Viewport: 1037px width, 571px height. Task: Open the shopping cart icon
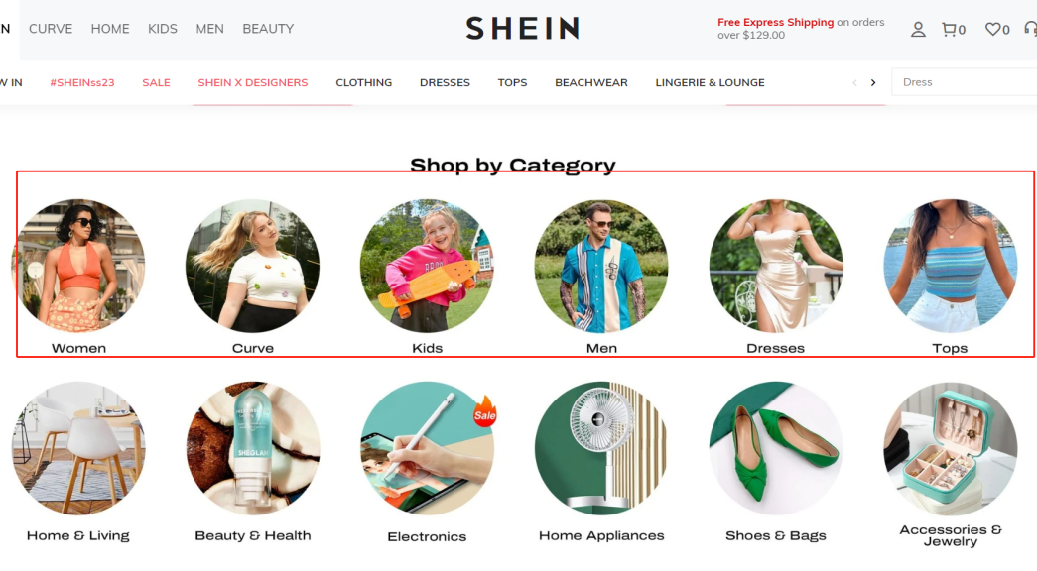click(954, 29)
